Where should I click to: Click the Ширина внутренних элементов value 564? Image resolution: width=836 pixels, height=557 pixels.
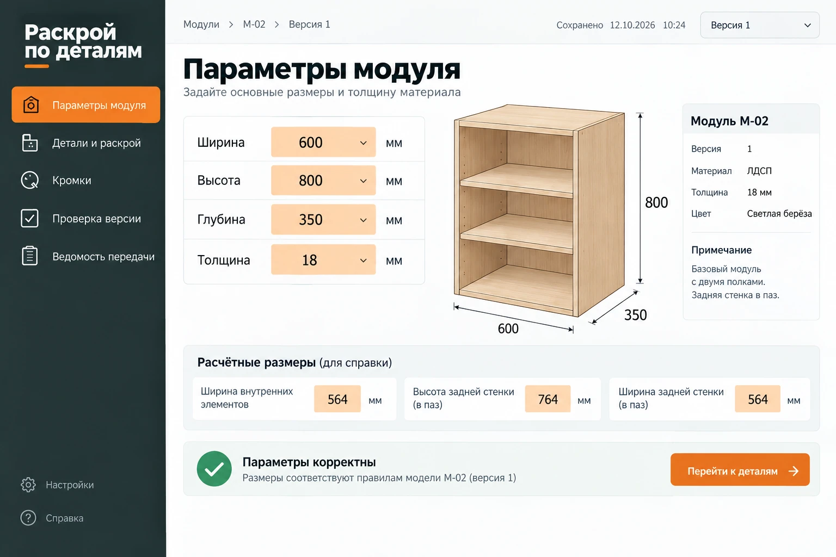337,399
